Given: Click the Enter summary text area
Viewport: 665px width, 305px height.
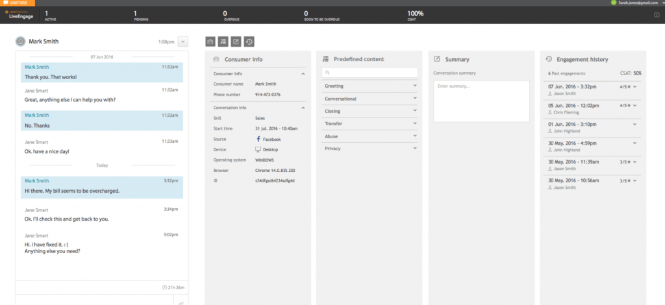Looking at the screenshot, I should click(481, 101).
